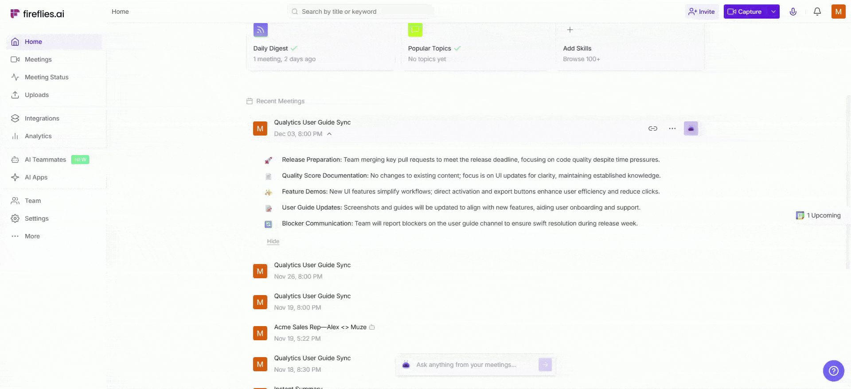851x389 pixels.
Task: Click the Feature Demos summary line
Action: pos(471,191)
